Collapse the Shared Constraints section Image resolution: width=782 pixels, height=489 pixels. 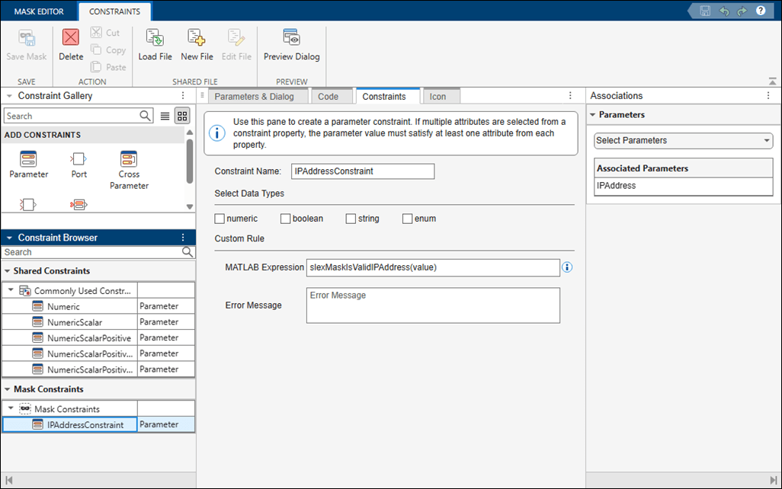tap(8, 271)
